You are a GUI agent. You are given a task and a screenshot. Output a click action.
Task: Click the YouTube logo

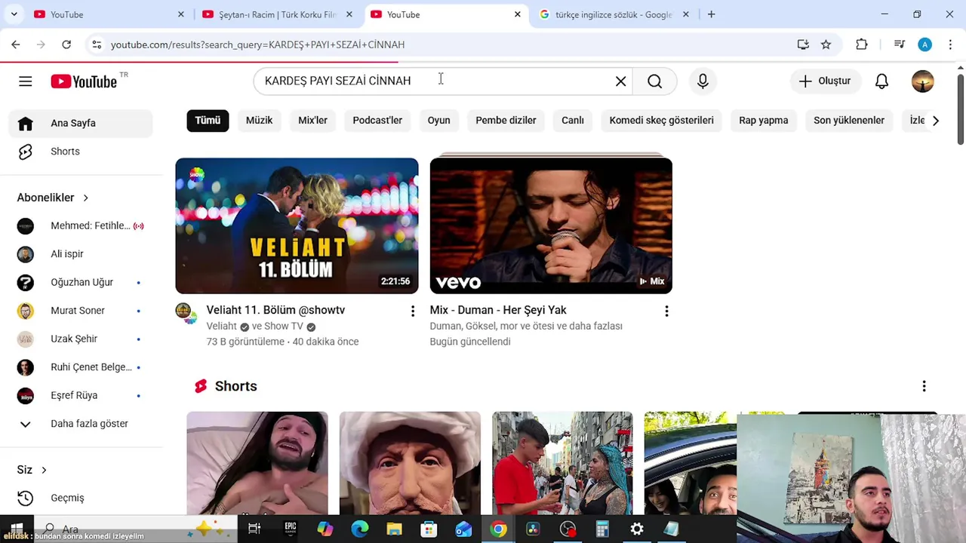tap(84, 81)
